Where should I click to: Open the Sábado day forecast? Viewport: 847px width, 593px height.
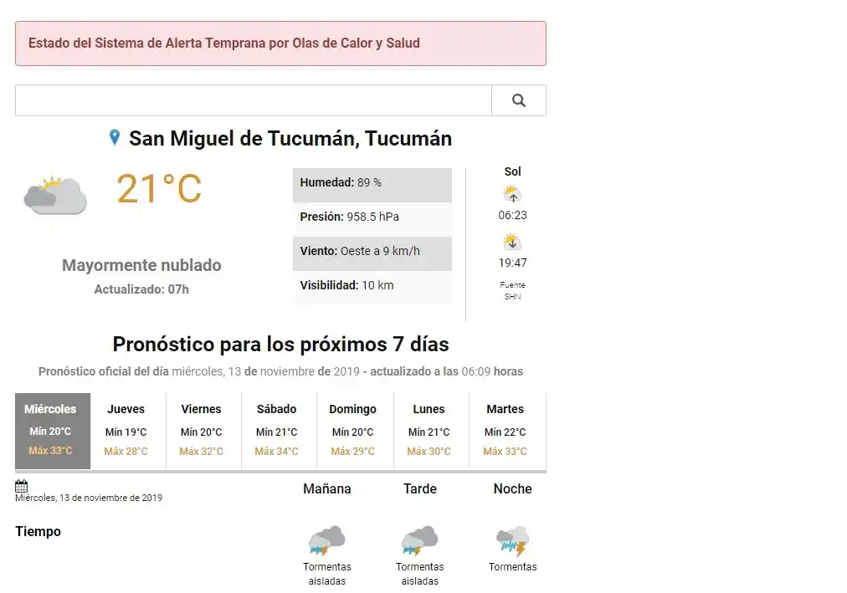tap(277, 429)
